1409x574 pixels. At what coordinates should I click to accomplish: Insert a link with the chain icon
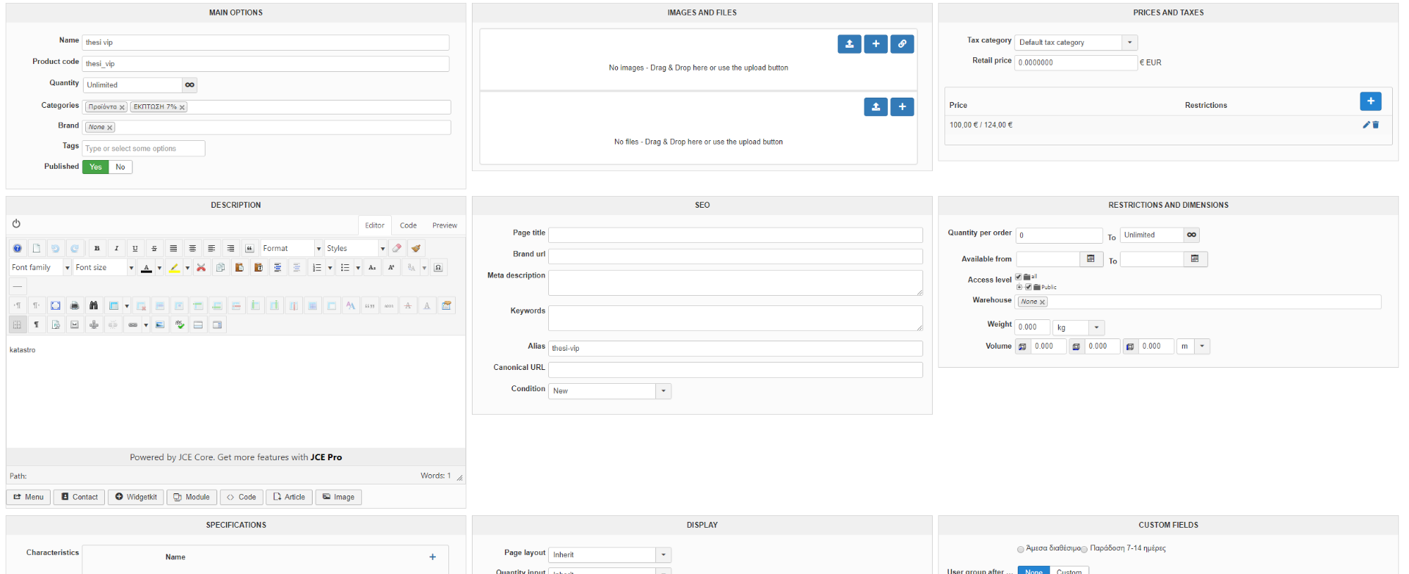pyautogui.click(x=133, y=324)
